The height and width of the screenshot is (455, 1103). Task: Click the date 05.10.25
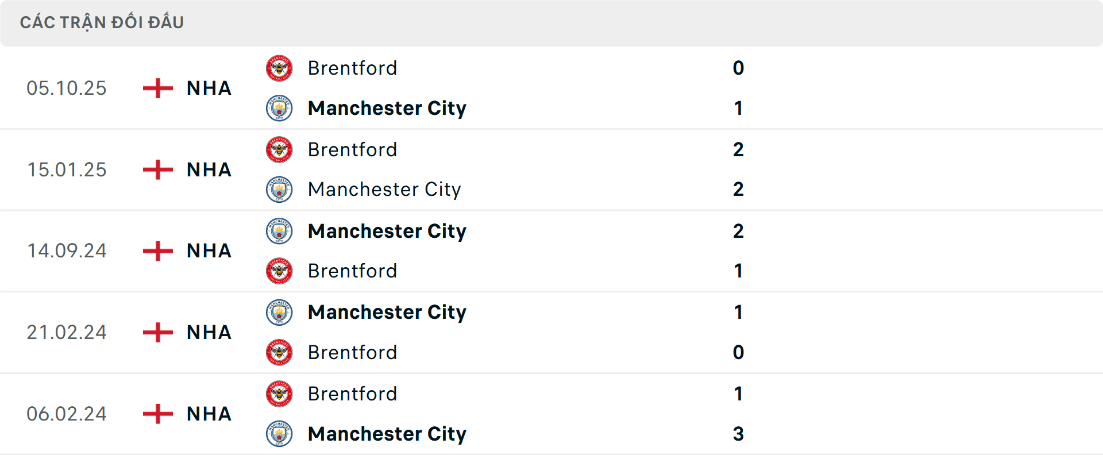[x=67, y=88]
